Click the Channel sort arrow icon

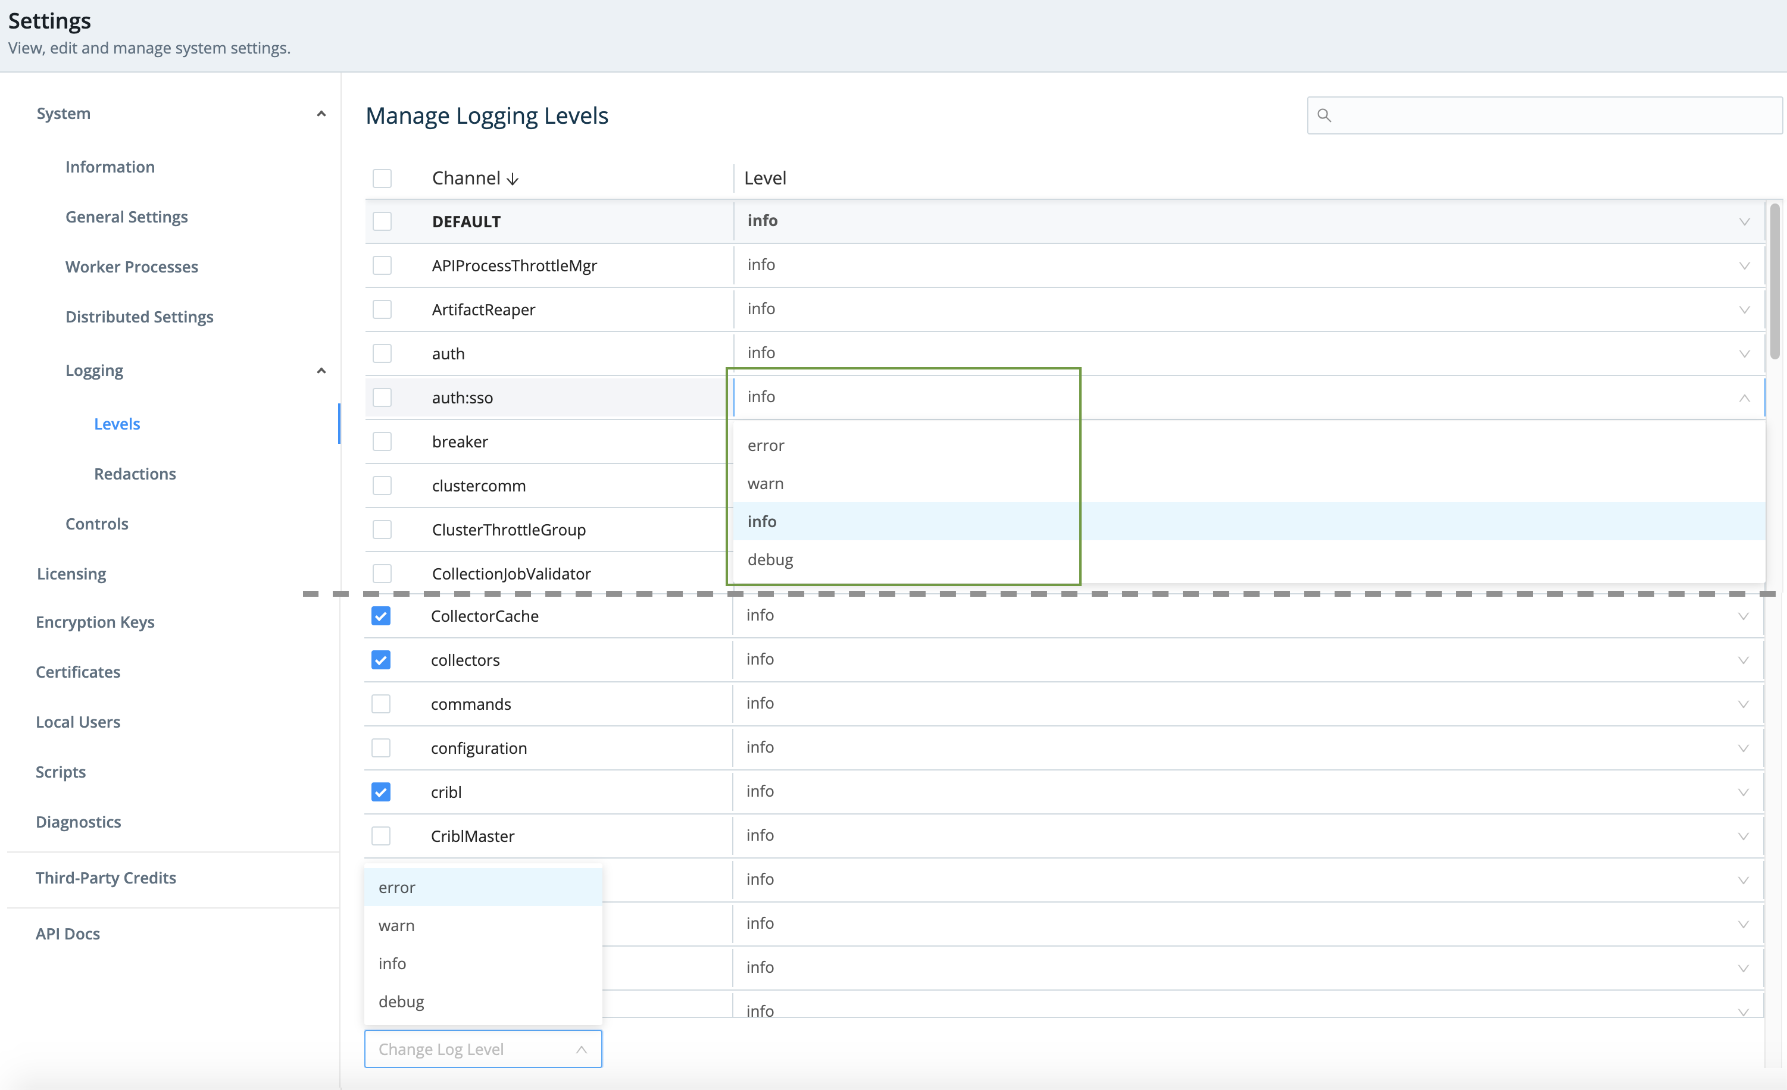tap(513, 179)
